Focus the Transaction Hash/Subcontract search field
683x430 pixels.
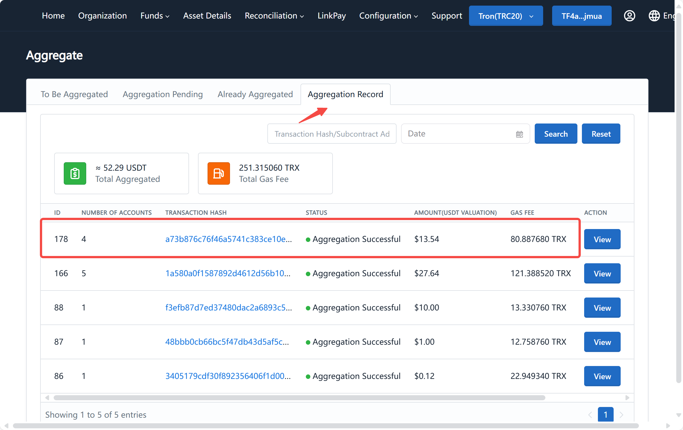point(332,134)
